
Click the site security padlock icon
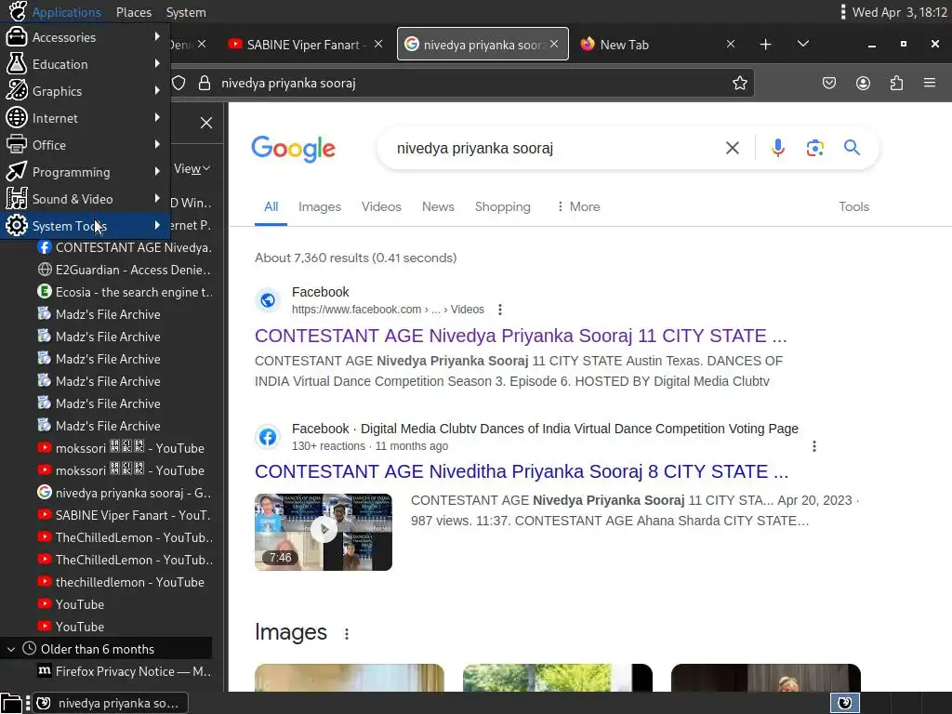click(x=205, y=83)
